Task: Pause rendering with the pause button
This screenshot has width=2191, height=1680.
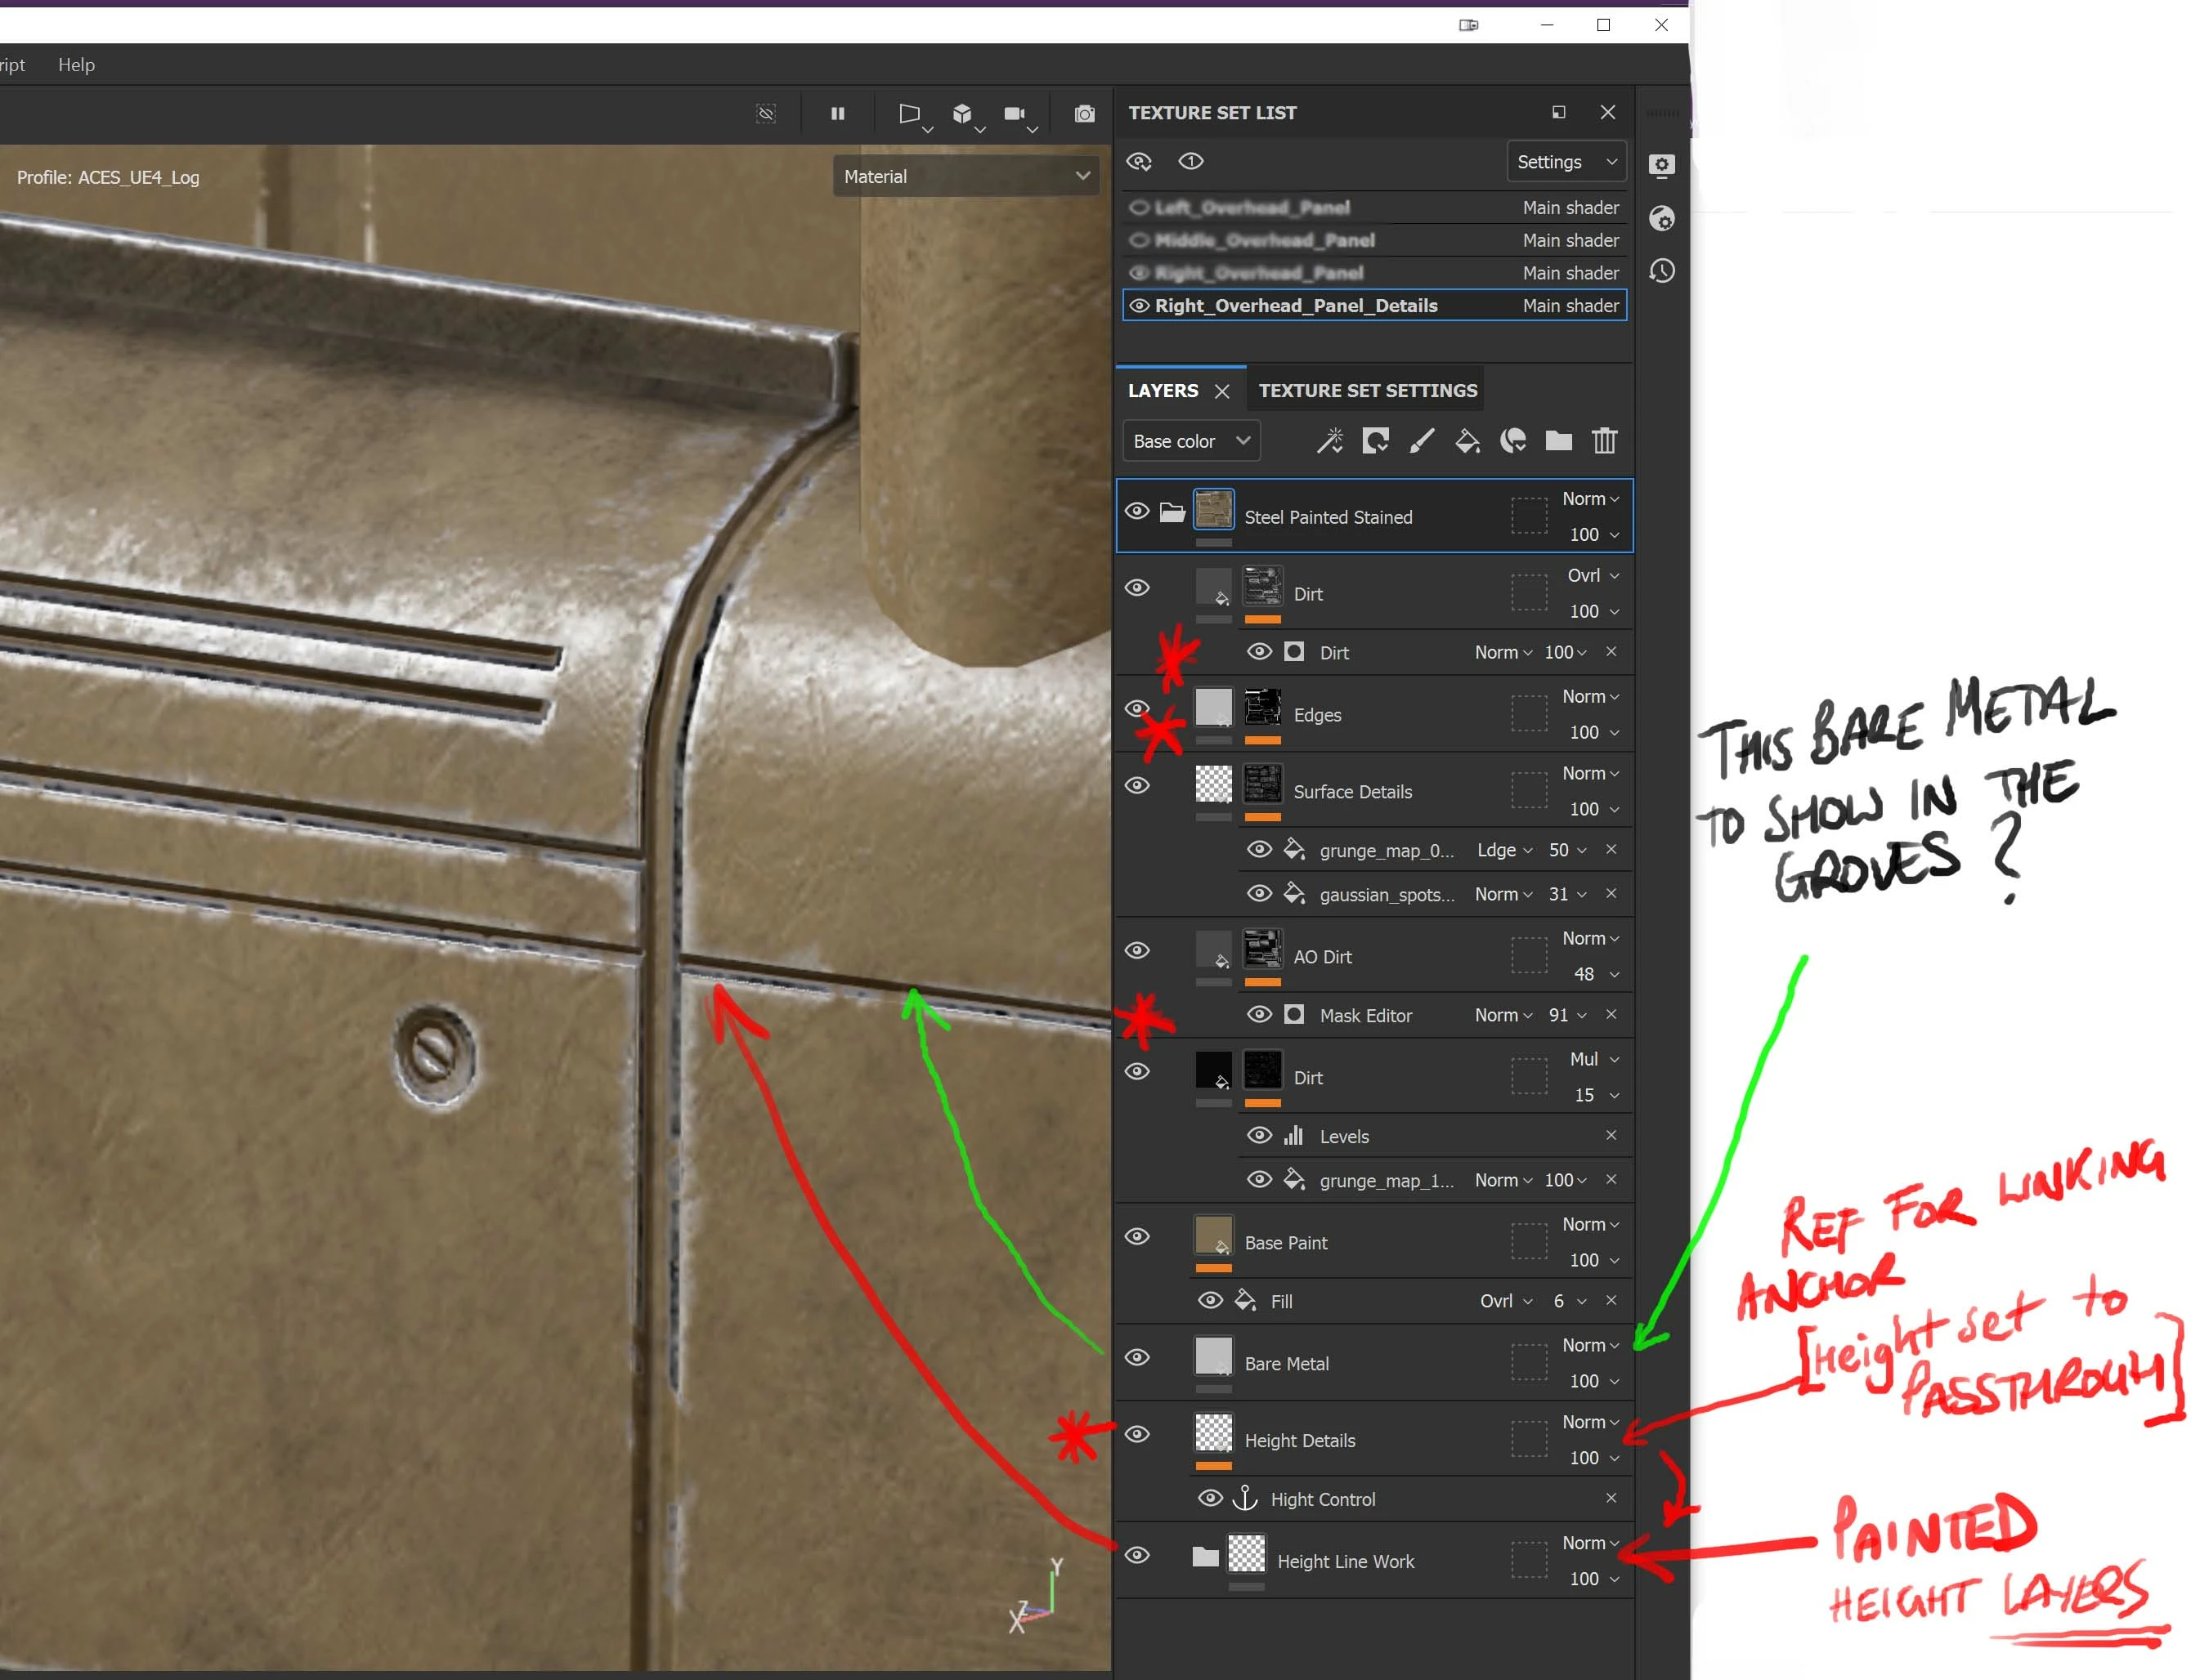Action: pos(837,114)
